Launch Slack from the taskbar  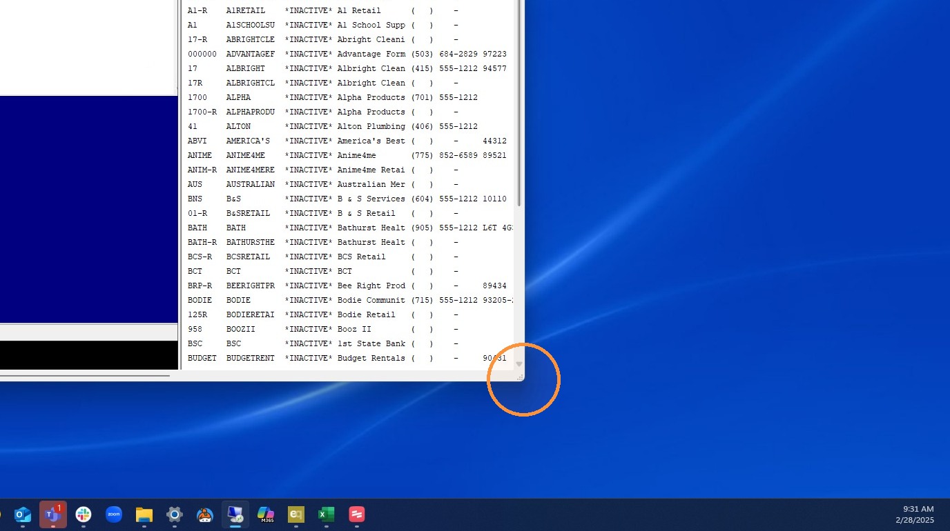coord(84,514)
